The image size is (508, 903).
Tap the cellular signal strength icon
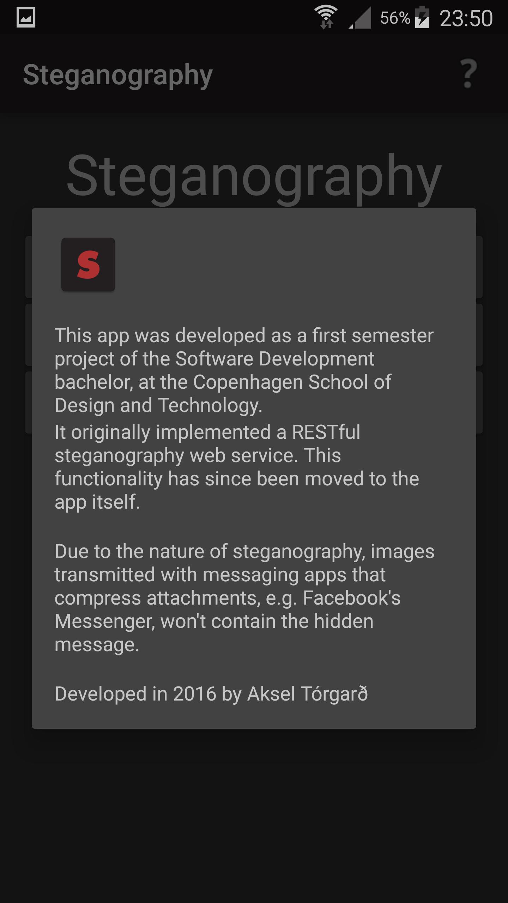pos(360,18)
